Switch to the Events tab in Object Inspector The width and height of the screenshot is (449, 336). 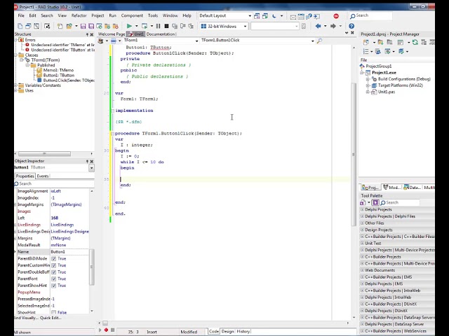43,176
